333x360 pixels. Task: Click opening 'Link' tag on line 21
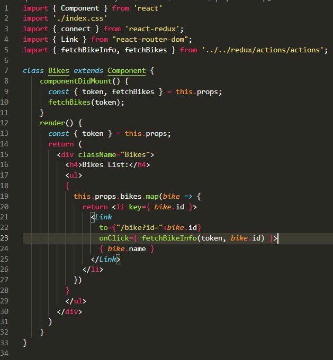103,217
